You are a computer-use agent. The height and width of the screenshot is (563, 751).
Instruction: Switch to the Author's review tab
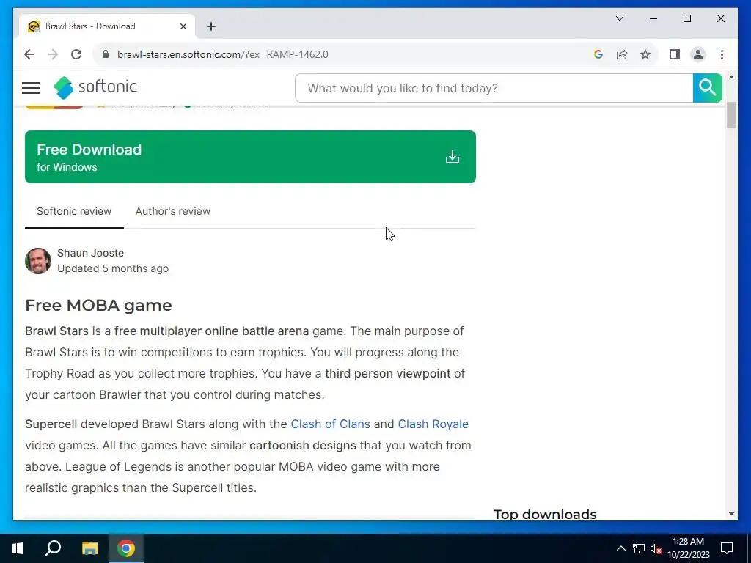pos(172,211)
